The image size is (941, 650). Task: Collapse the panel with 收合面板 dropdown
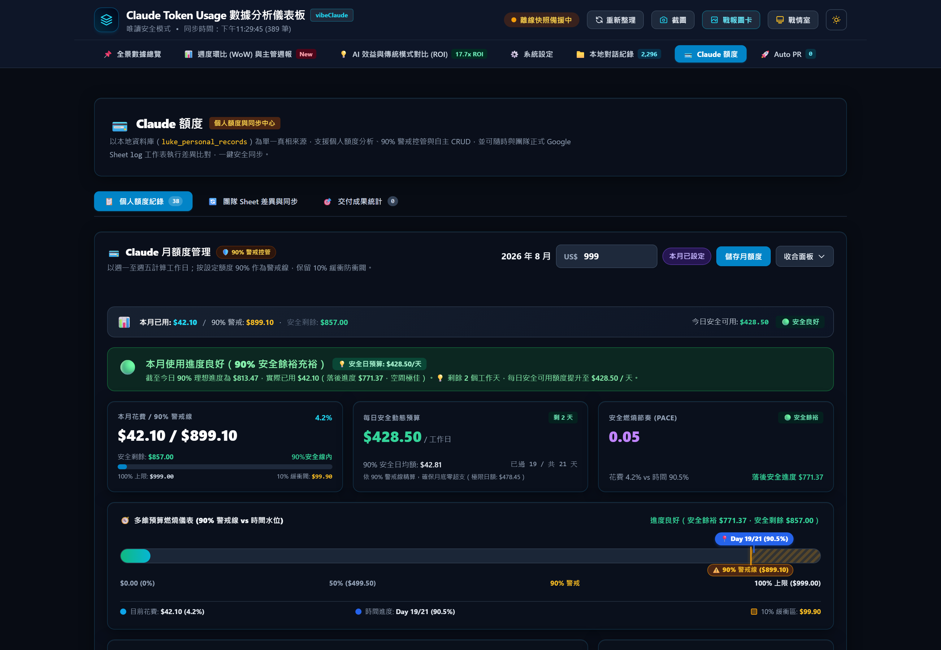804,256
